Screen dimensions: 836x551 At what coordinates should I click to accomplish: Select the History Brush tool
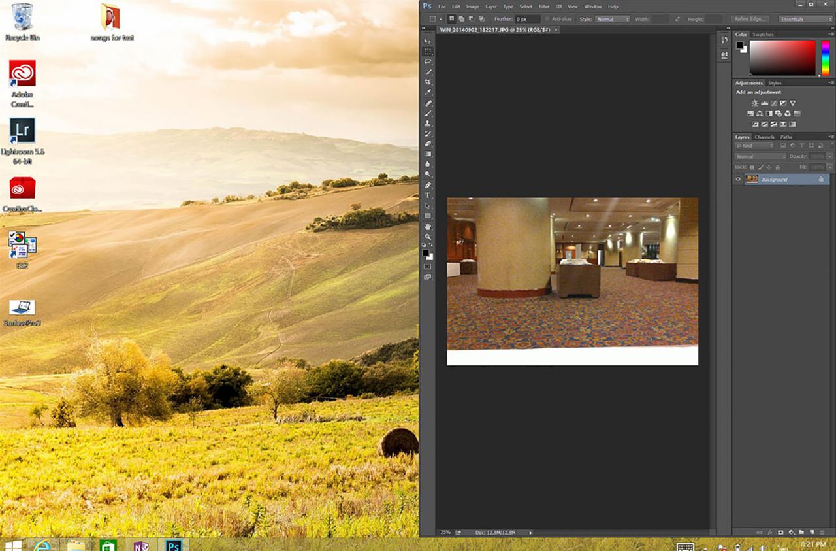(428, 133)
